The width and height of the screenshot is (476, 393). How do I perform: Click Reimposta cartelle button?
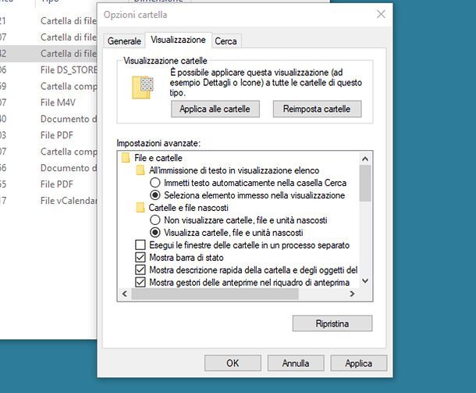(317, 109)
